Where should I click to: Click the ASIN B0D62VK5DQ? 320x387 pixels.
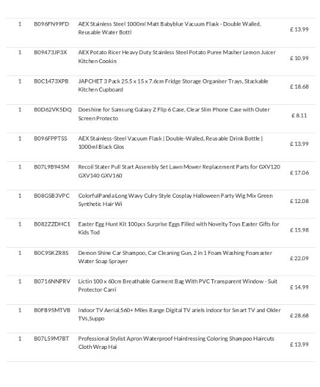52,110
